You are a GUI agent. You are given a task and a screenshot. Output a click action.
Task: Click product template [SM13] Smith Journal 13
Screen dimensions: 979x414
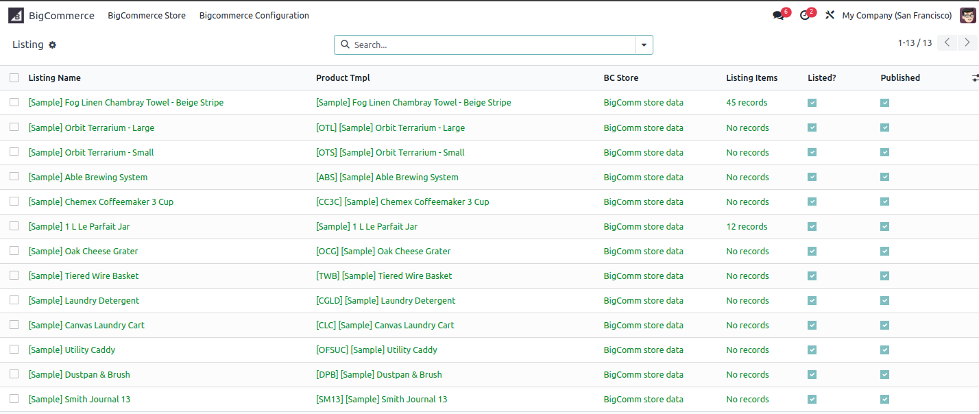pyautogui.click(x=381, y=399)
